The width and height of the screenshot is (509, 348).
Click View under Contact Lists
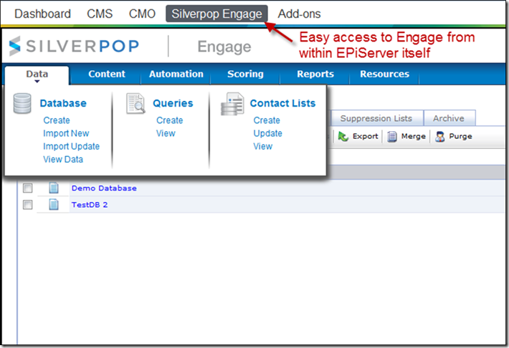coord(262,146)
